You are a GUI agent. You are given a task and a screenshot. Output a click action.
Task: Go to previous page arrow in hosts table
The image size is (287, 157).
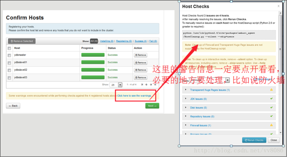pos(146,85)
